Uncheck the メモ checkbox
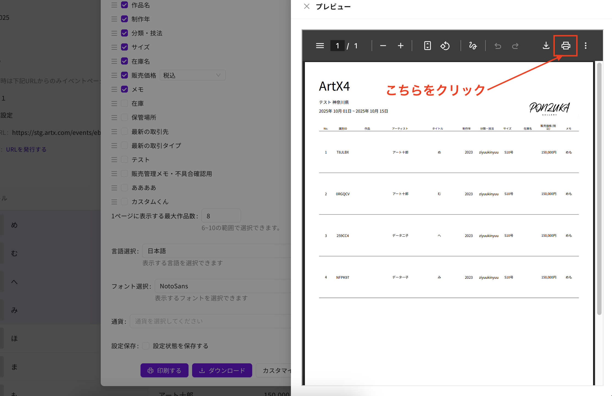Screen dimensions: 612x396 pyautogui.click(x=124, y=89)
